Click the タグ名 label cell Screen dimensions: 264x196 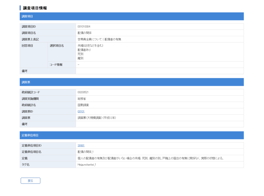pos(48,165)
